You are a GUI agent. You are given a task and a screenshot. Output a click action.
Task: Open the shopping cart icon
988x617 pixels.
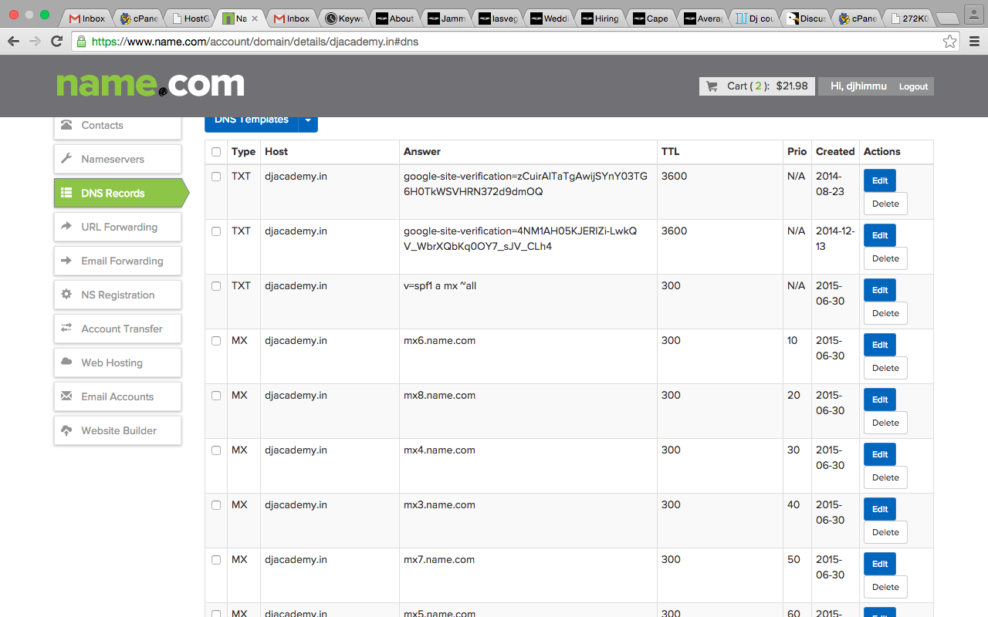[711, 86]
